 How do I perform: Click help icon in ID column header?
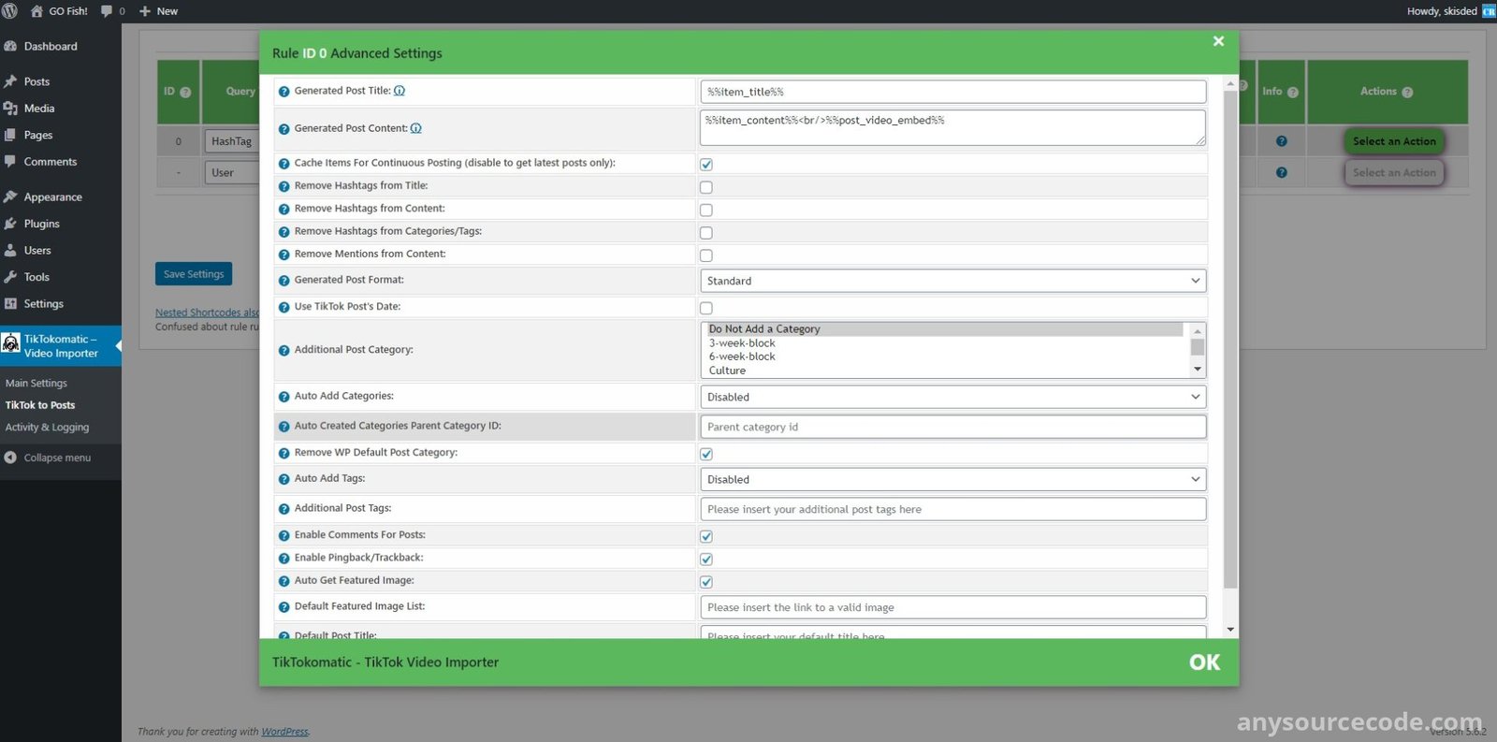click(x=185, y=92)
